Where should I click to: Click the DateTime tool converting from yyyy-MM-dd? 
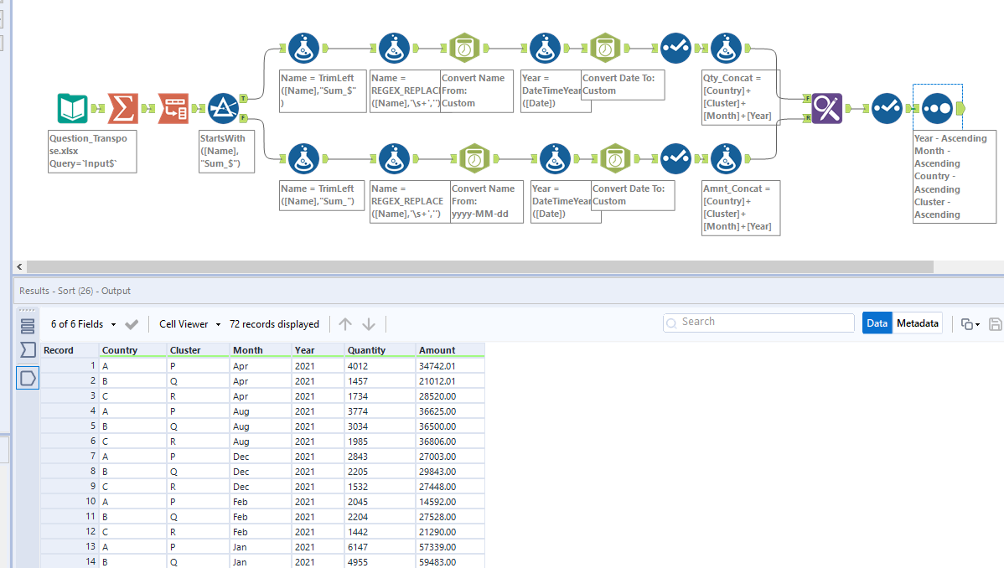474,158
